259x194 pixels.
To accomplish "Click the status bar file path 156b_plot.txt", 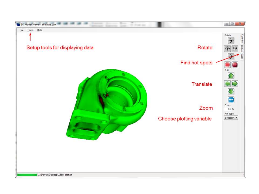I will click(55, 175).
